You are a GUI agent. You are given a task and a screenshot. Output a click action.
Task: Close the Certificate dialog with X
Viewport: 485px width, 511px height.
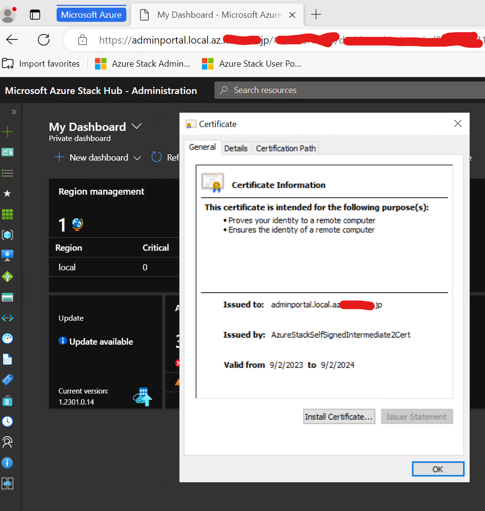tap(458, 124)
